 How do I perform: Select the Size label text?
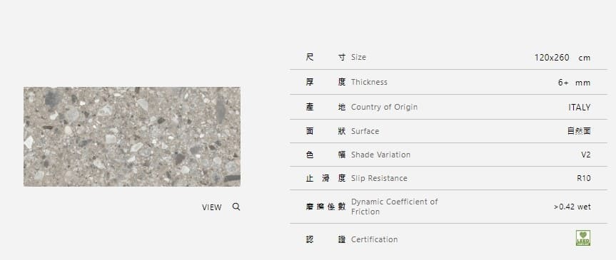point(358,57)
